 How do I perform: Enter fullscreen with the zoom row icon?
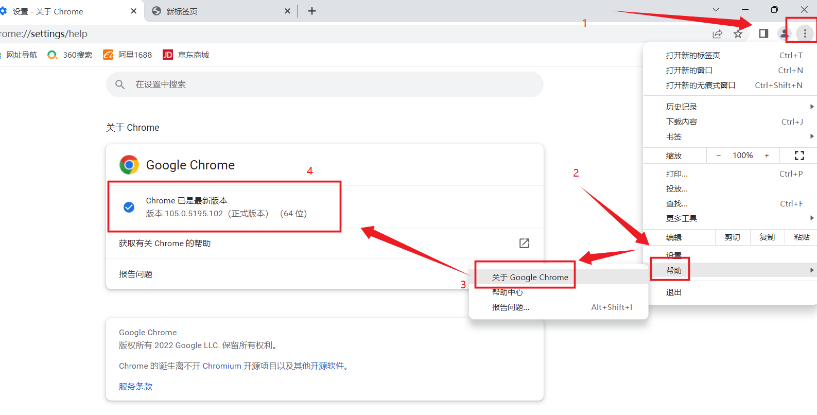(799, 155)
